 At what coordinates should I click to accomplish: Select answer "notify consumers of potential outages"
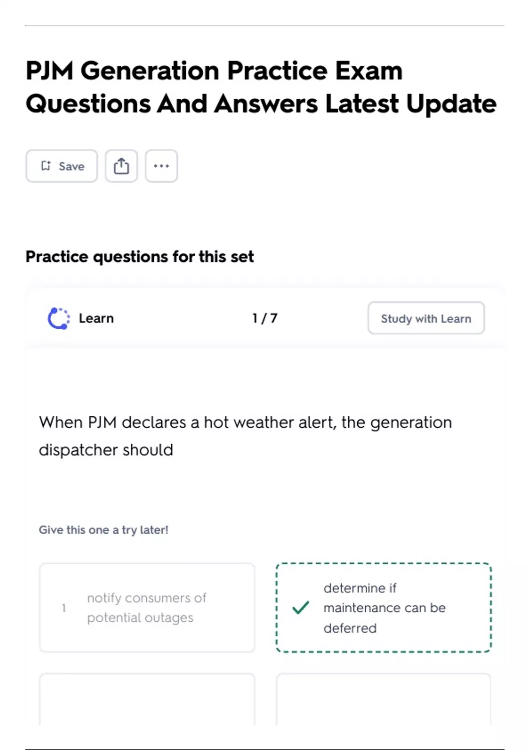click(147, 607)
